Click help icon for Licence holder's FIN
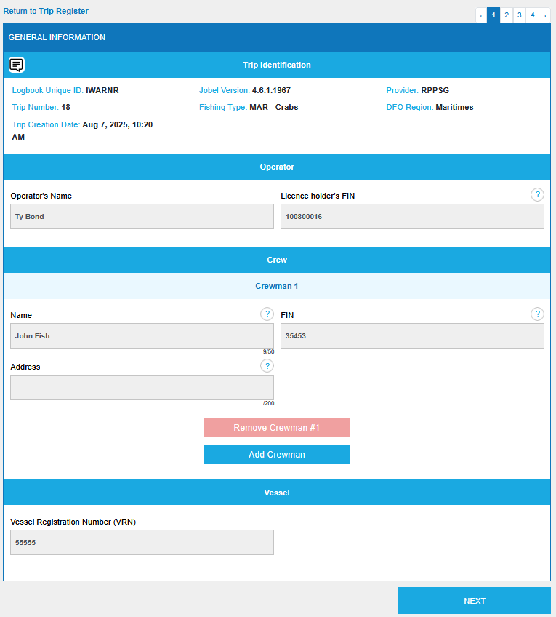This screenshot has height=617, width=556. (x=537, y=194)
